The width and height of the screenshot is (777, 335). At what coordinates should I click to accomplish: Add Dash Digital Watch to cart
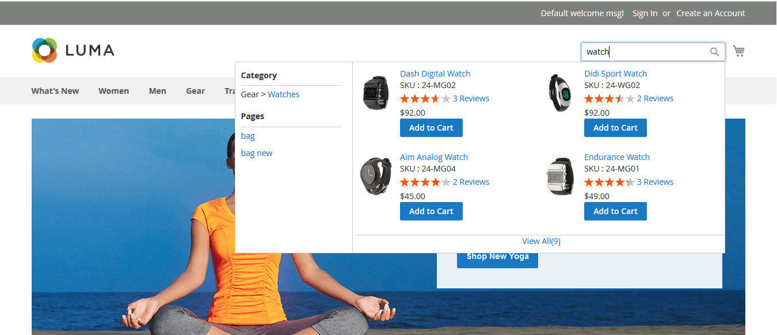coord(431,128)
